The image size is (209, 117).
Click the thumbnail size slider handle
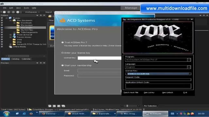(x=127, y=106)
